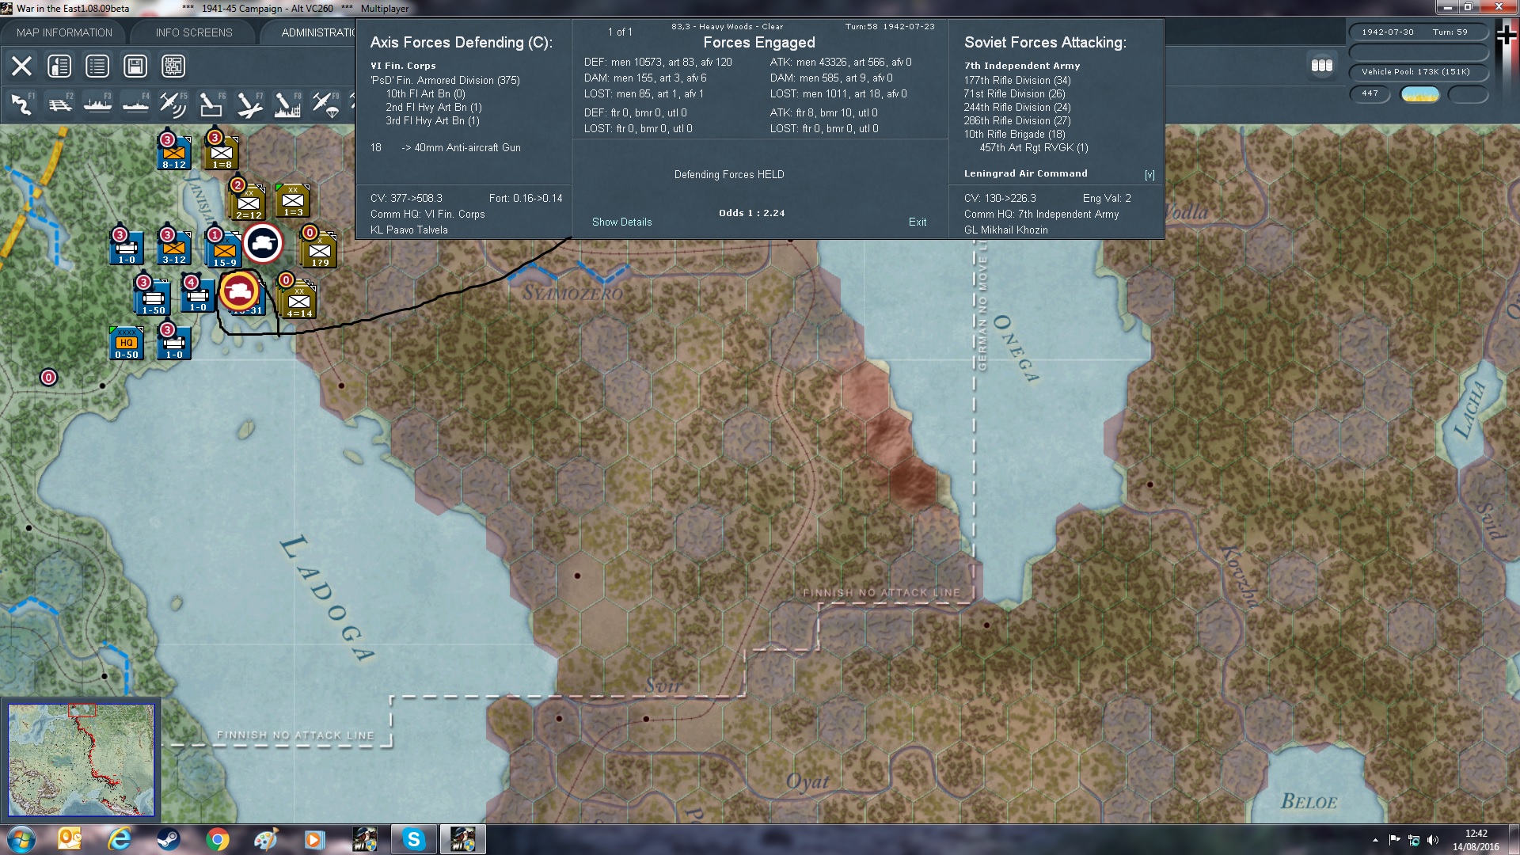This screenshot has height=855, width=1520.
Task: Click Show Details in combat report
Action: pos(621,222)
